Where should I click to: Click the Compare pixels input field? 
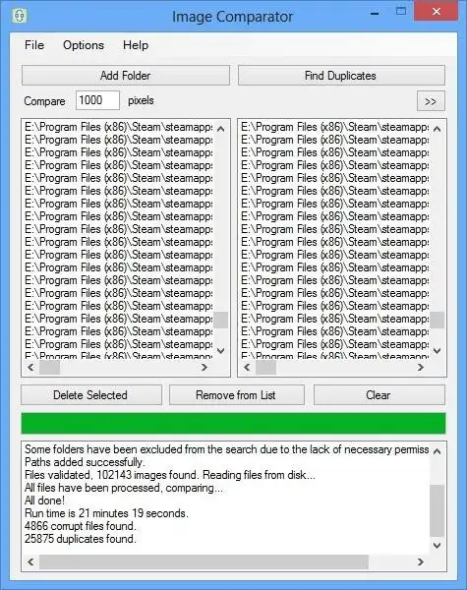click(x=97, y=100)
